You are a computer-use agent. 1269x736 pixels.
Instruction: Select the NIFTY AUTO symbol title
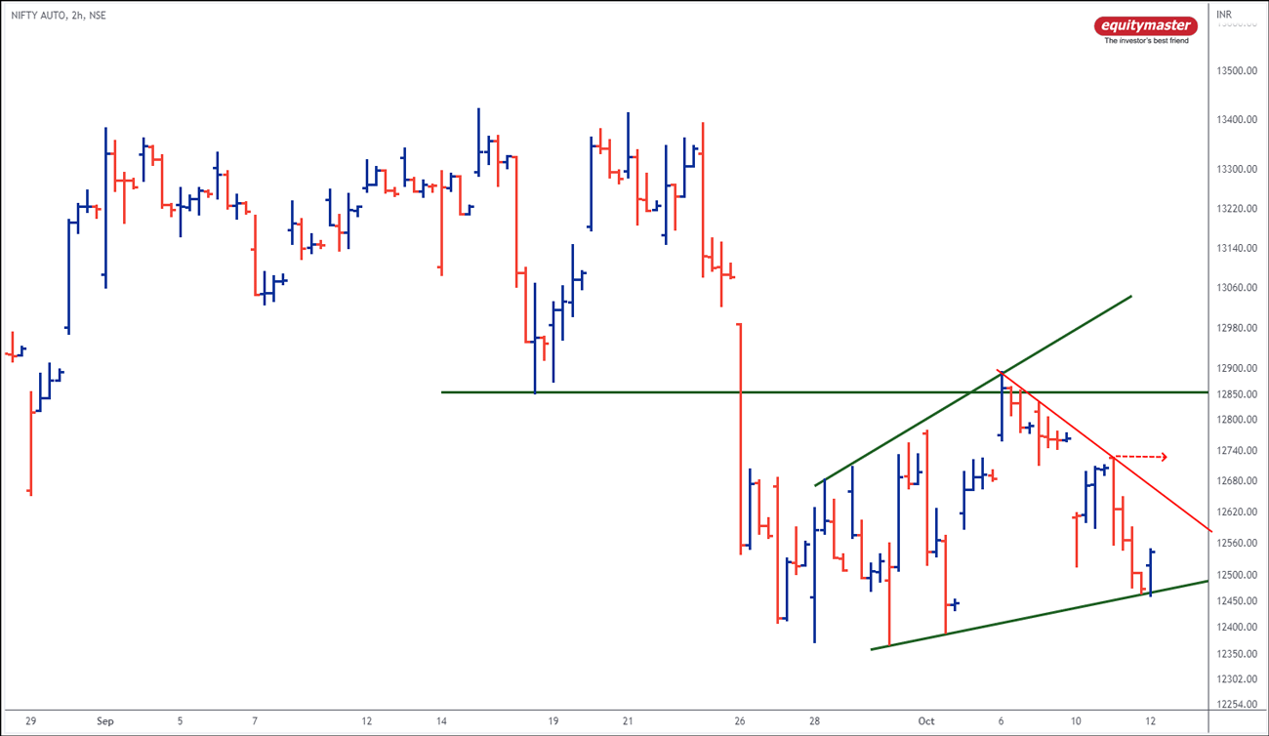coord(59,15)
